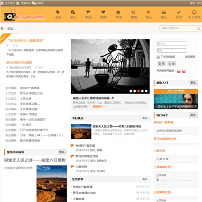This screenshot has height=202, width=202.
Task: Click 更多 in the 摄影入门 header
Action: pyautogui.click(x=193, y=82)
